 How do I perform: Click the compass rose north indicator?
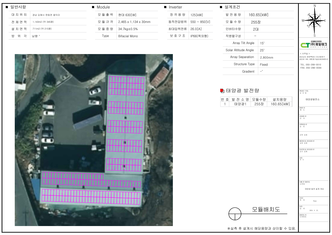point(315,6)
